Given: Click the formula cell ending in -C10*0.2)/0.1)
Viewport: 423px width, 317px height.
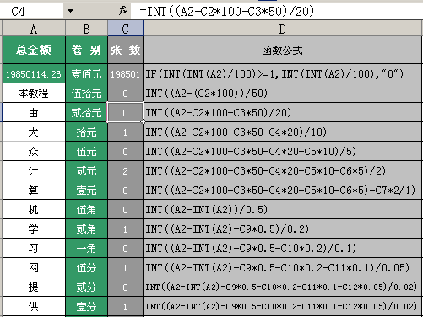Looking at the screenshot, I should coord(282,248).
